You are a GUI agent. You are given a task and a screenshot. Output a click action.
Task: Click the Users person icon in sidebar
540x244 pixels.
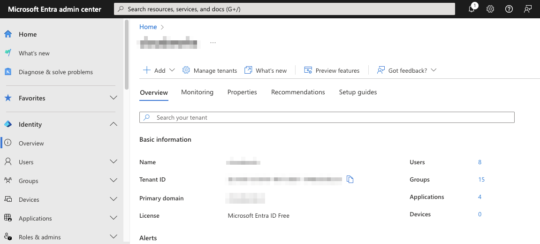point(8,161)
